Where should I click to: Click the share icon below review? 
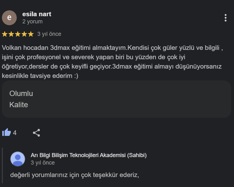(x=36, y=133)
